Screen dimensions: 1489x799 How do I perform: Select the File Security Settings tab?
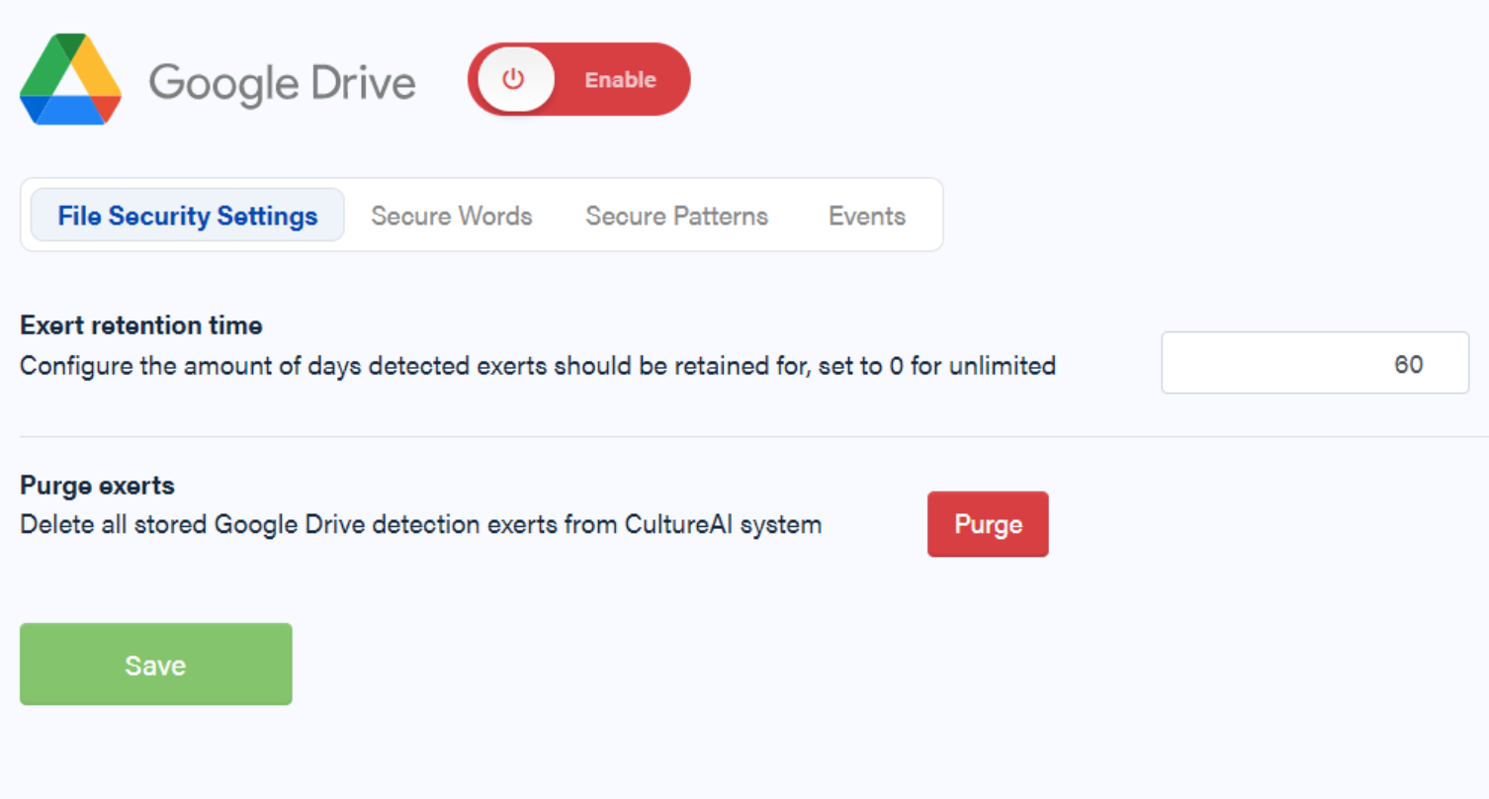coord(187,215)
